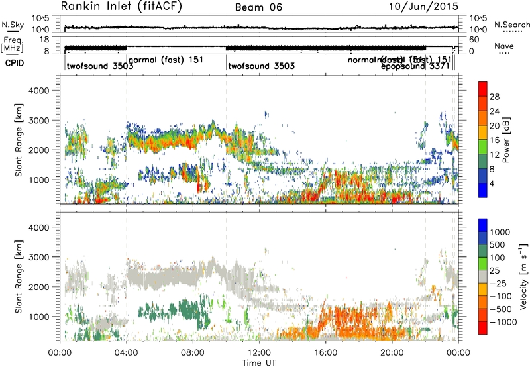Click the '04:00' time axis tick label
This screenshot has height=367, width=530.
click(126, 353)
